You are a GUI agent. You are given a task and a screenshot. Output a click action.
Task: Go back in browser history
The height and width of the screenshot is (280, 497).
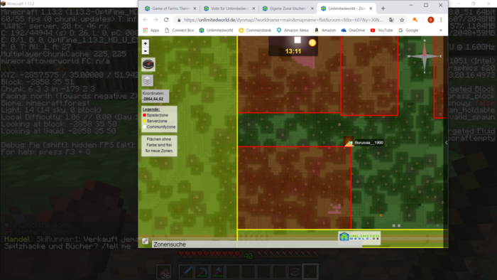[x=146, y=20]
